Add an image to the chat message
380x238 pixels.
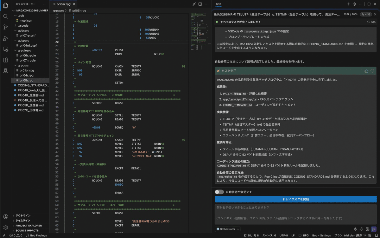click(x=367, y=229)
